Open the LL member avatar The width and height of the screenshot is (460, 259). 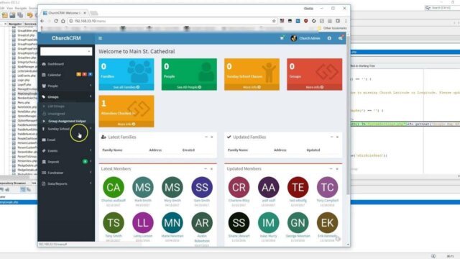tap(143, 222)
